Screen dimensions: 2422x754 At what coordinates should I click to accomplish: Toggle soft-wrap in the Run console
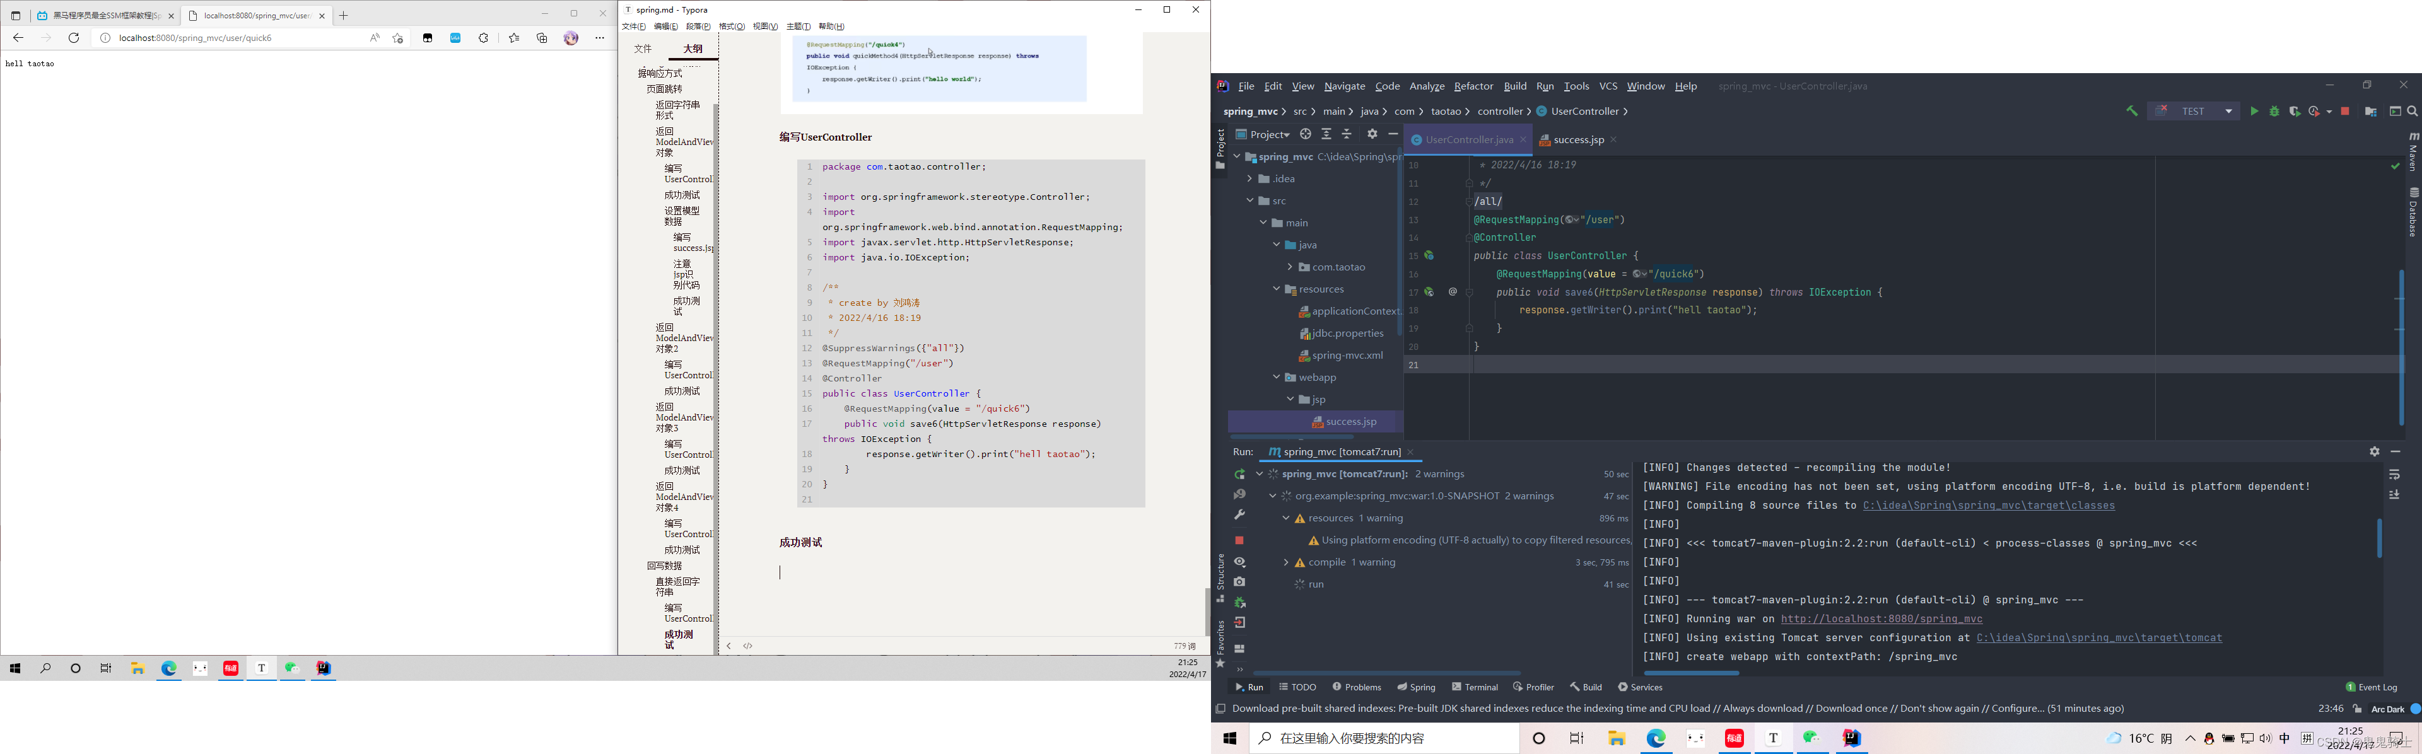coord(2394,475)
